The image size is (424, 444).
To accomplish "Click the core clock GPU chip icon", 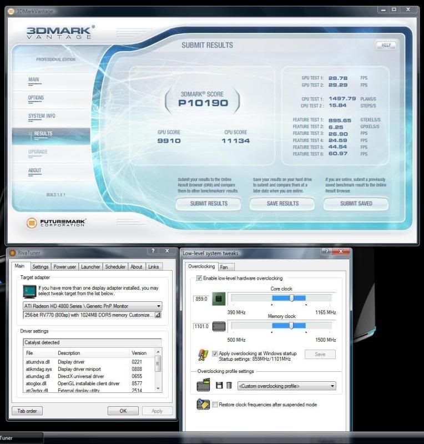I will coord(219,299).
